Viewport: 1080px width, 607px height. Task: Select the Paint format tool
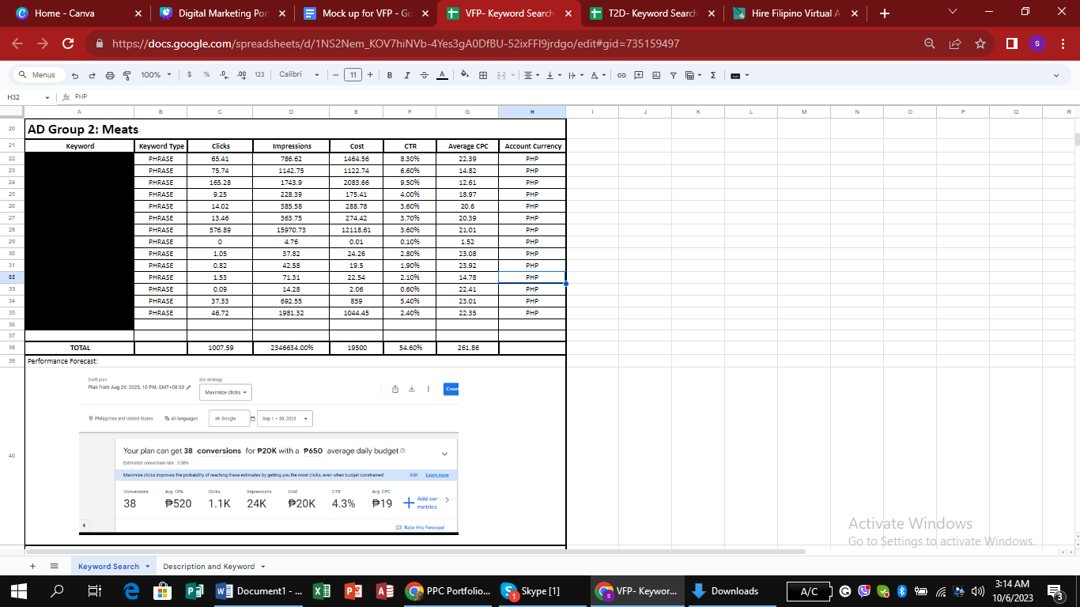[127, 75]
